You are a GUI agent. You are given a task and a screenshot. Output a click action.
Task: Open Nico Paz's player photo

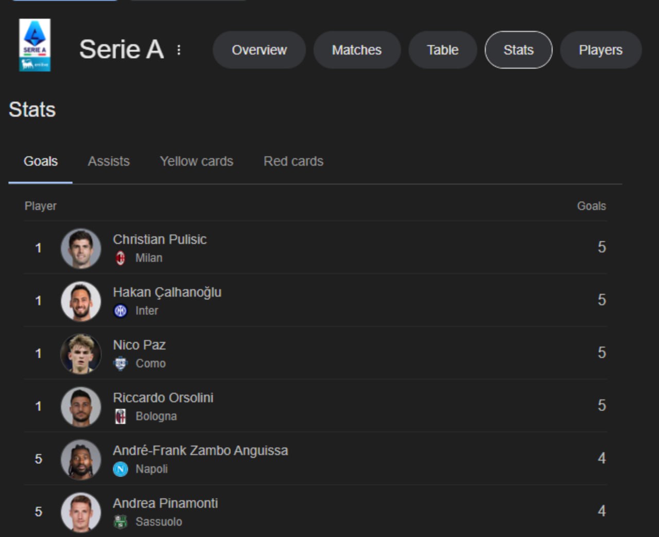click(x=81, y=354)
